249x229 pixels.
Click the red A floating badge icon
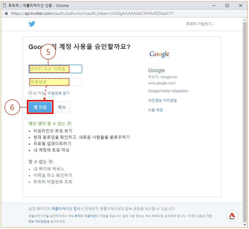point(232,216)
